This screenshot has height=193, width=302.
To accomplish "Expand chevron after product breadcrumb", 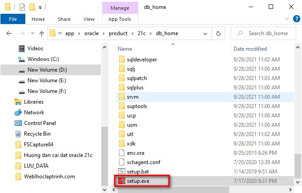I will click(x=132, y=33).
